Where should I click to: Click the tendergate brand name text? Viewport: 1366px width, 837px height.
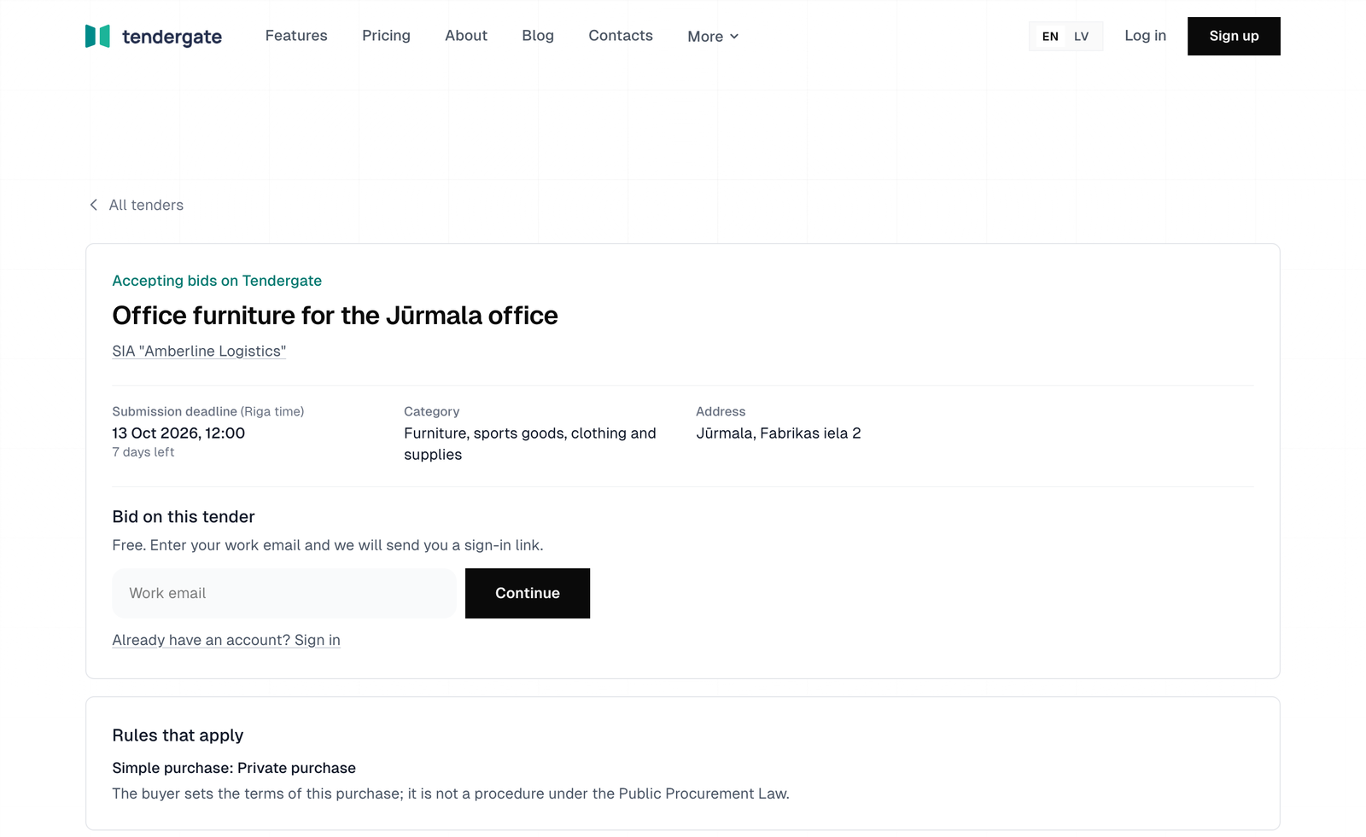pyautogui.click(x=172, y=37)
